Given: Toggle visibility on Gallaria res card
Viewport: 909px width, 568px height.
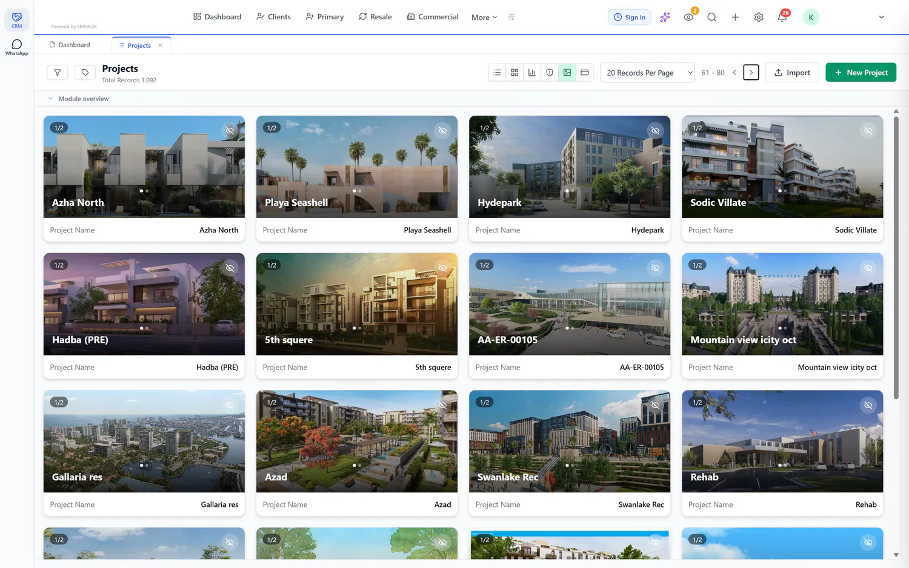Looking at the screenshot, I should (230, 405).
